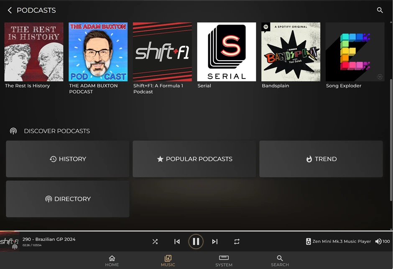Go to the Home tab
The height and width of the screenshot is (269, 393).
[112, 261]
